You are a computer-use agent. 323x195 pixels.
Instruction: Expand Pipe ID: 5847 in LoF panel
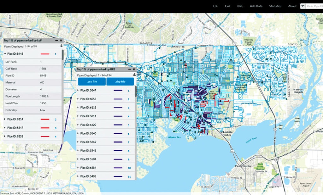point(5,128)
